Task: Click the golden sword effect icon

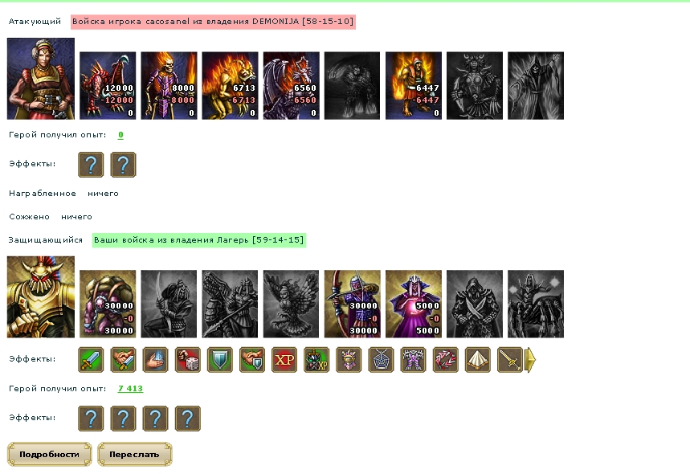Action: click(x=509, y=360)
